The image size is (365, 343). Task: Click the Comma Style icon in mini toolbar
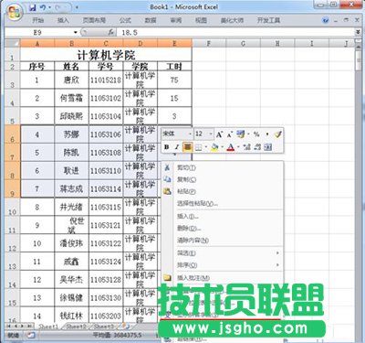(x=267, y=134)
